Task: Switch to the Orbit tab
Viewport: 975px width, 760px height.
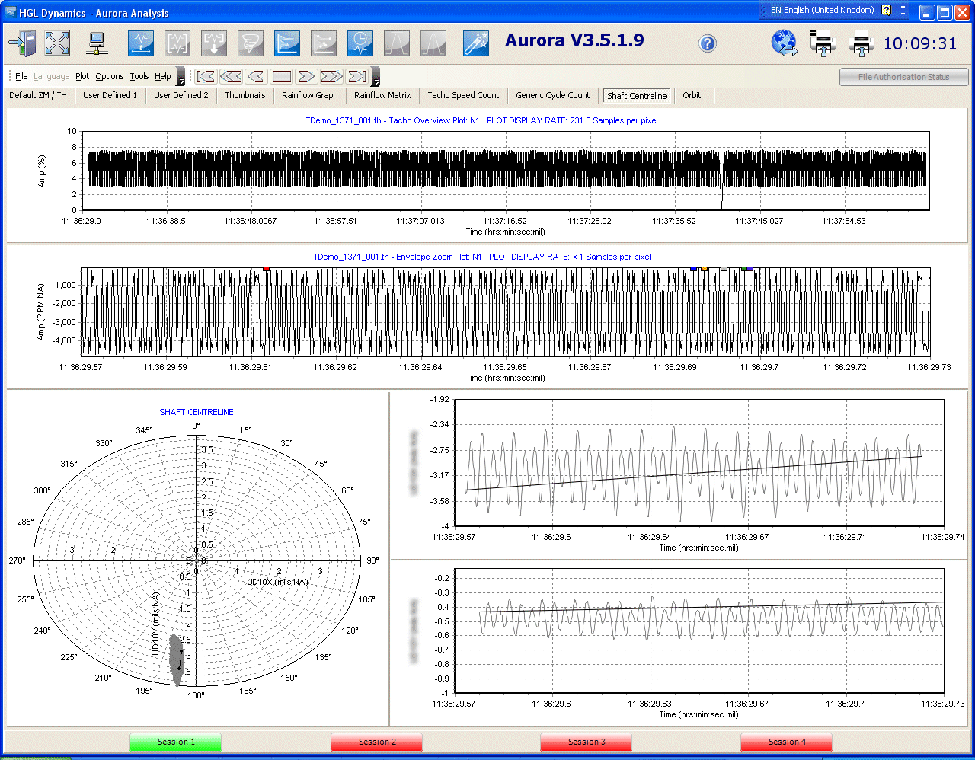Action: point(692,95)
